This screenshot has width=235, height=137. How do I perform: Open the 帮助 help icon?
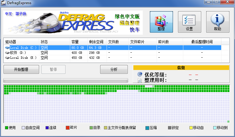coord(218,22)
